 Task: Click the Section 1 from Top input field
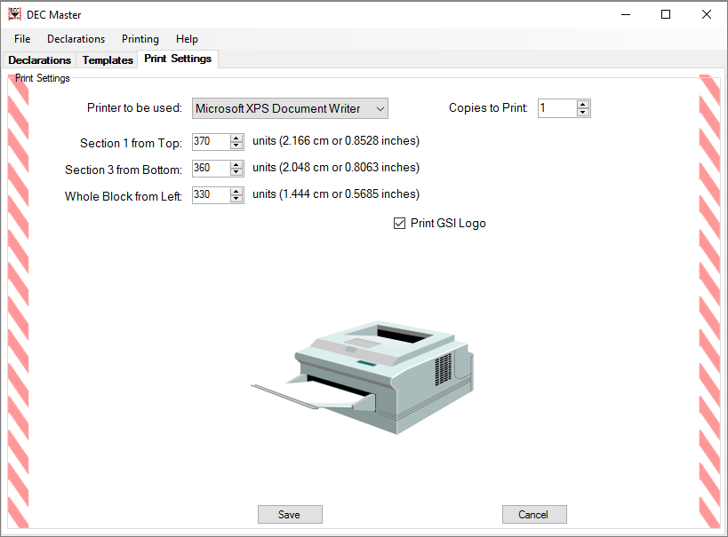[x=211, y=142]
